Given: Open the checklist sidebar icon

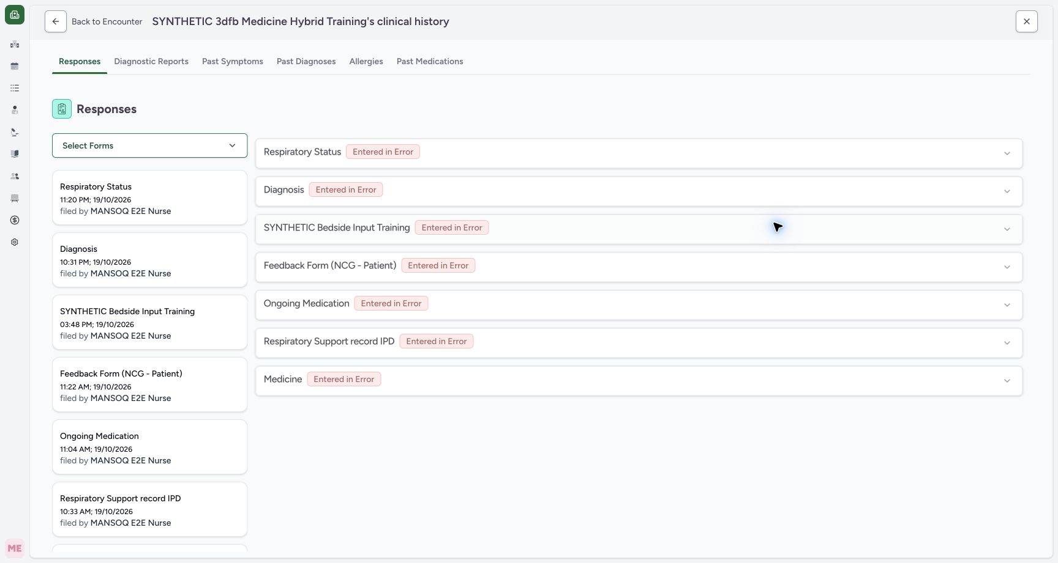Looking at the screenshot, I should pyautogui.click(x=15, y=88).
